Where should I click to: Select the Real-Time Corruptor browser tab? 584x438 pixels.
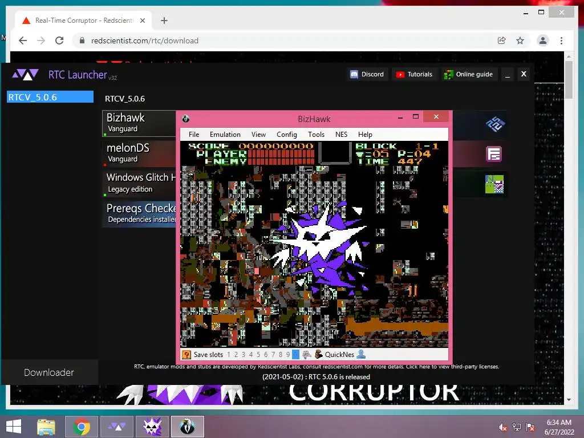coord(83,21)
